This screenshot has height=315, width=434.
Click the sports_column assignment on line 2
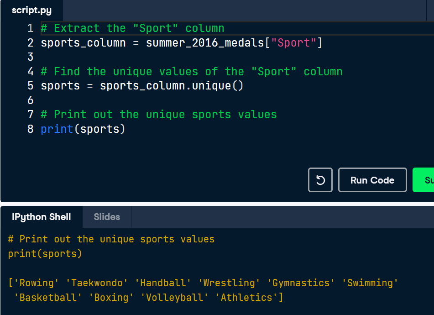pos(182,43)
